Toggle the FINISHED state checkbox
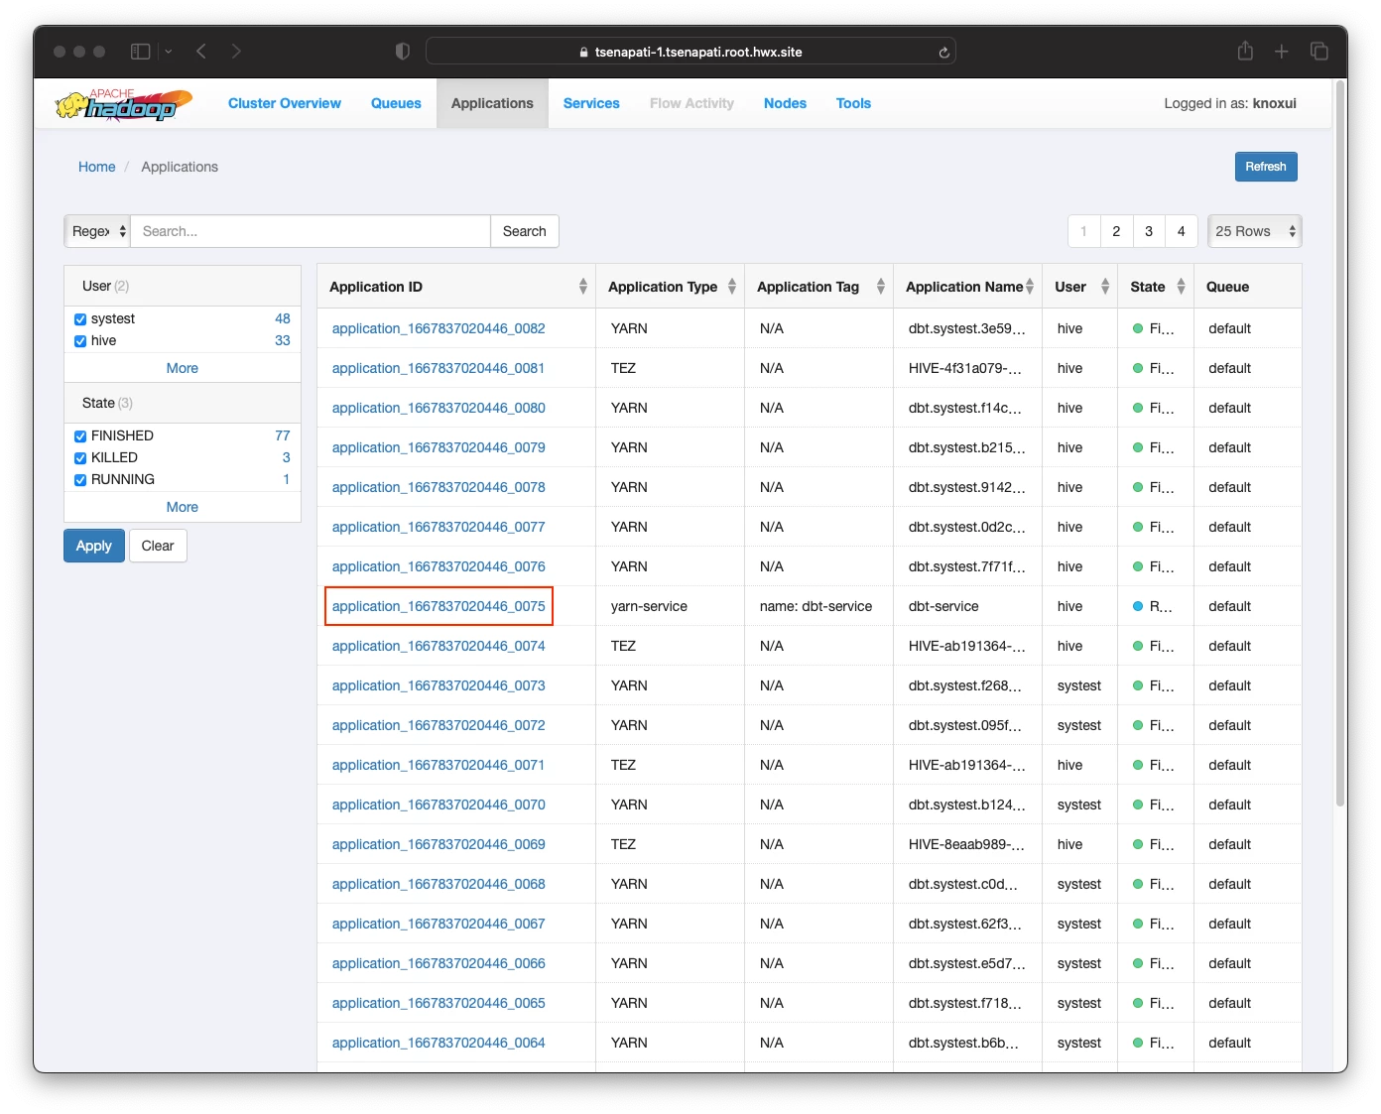 click(x=80, y=436)
